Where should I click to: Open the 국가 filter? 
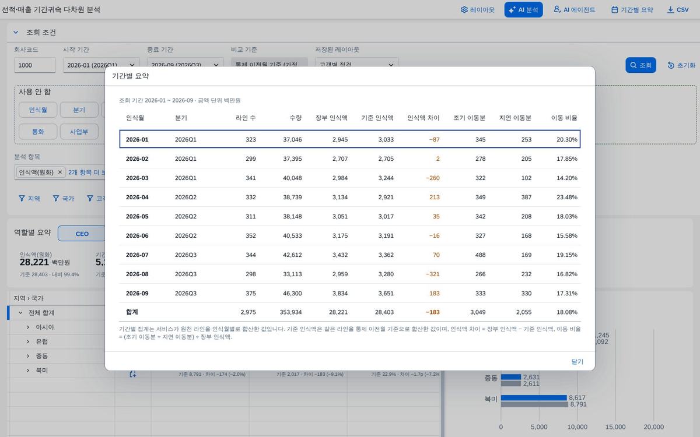(x=63, y=198)
